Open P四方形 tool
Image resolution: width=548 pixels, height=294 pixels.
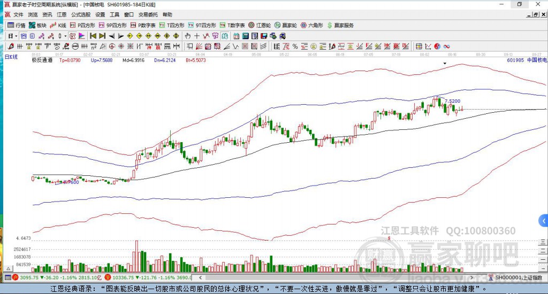[x=82, y=25]
